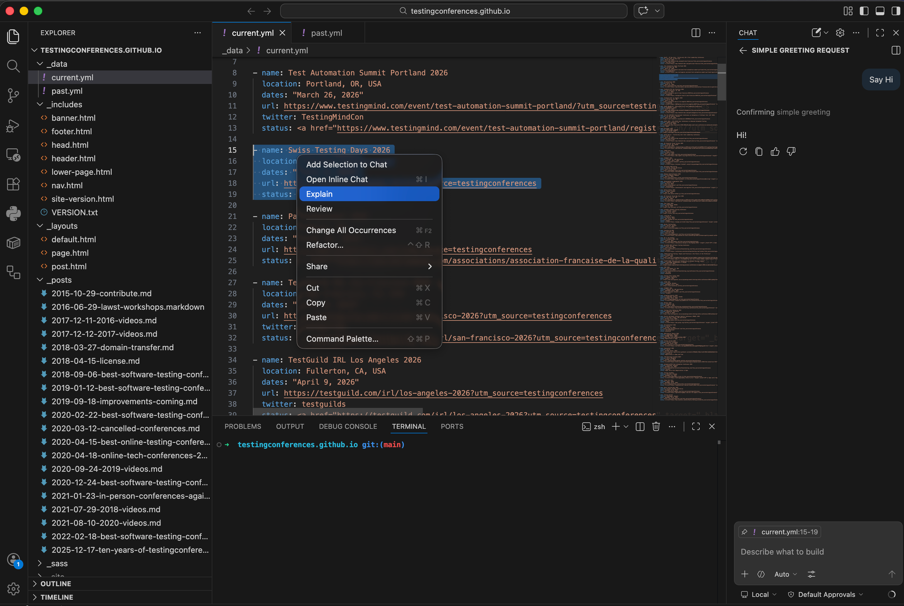Open the Auto model dropdown
This screenshot has width=904, height=606.
(x=785, y=574)
